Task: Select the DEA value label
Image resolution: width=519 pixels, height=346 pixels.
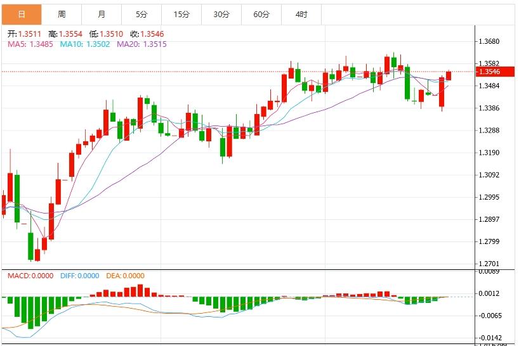Action: point(124,276)
